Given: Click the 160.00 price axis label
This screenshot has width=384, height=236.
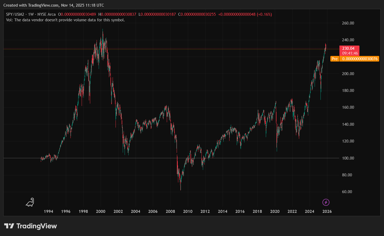Looking at the screenshot, I should coord(348,107).
